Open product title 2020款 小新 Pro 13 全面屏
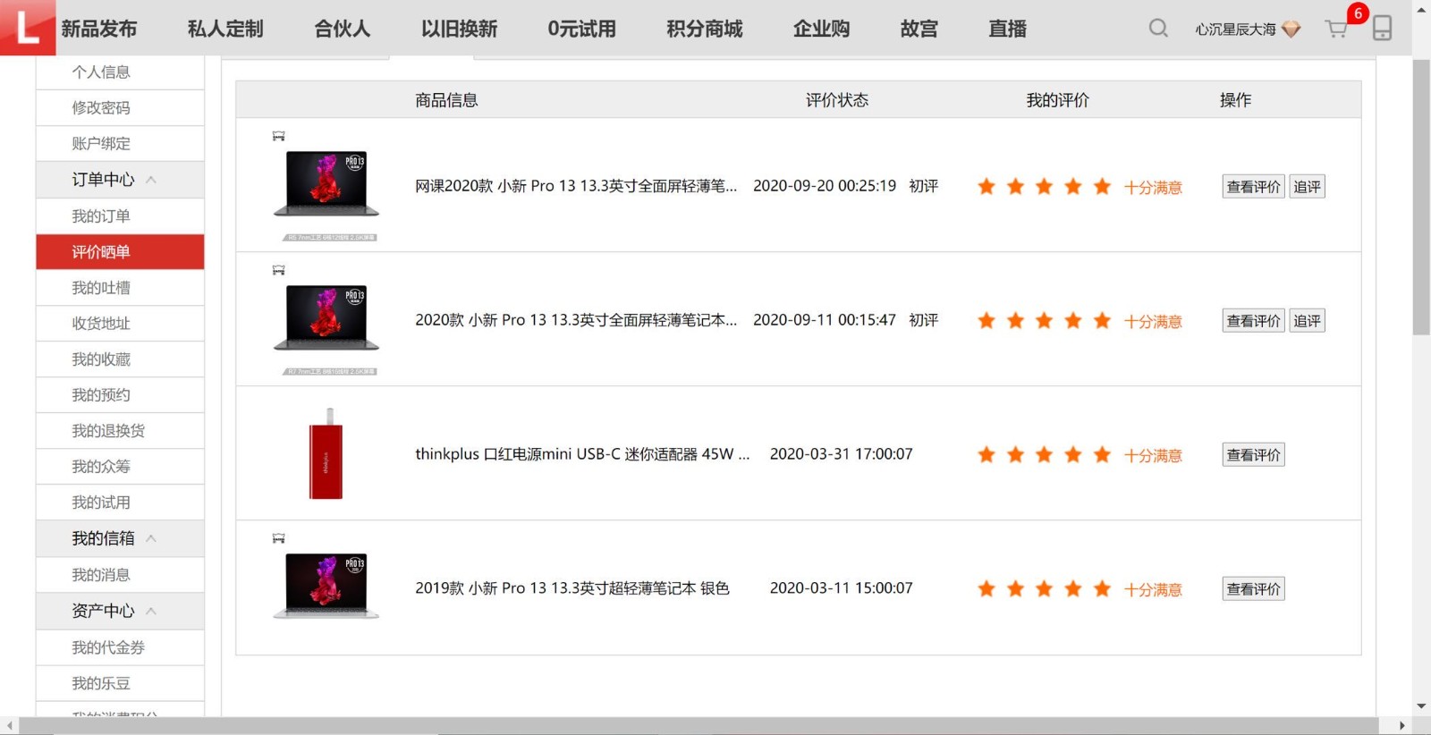Image resolution: width=1431 pixels, height=735 pixels. click(x=576, y=320)
